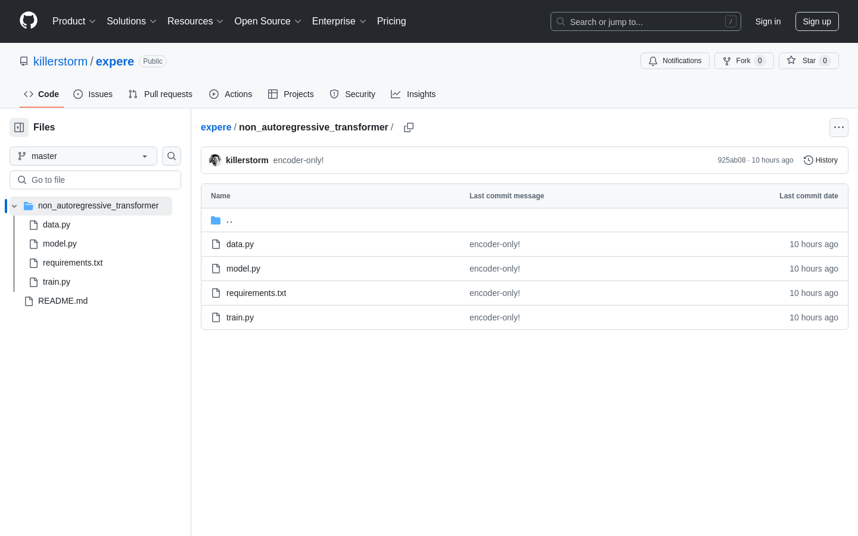Click the search icon in header search box
The image size is (858, 536).
(561, 21)
